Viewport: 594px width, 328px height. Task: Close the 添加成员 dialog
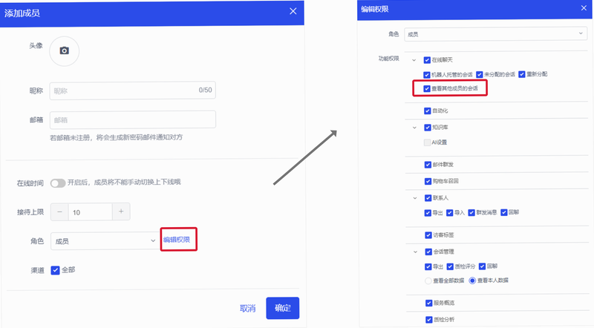(x=293, y=11)
